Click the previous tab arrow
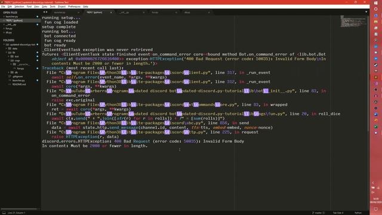Screen dimensions: 382x215 point(44,12)
